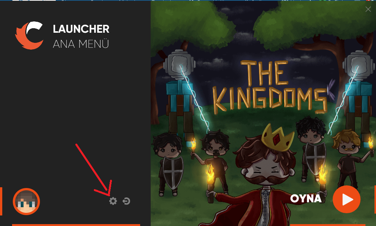The width and height of the screenshot is (376, 226).
Task: Click the orange strip on left edge
Action: pos(1,201)
